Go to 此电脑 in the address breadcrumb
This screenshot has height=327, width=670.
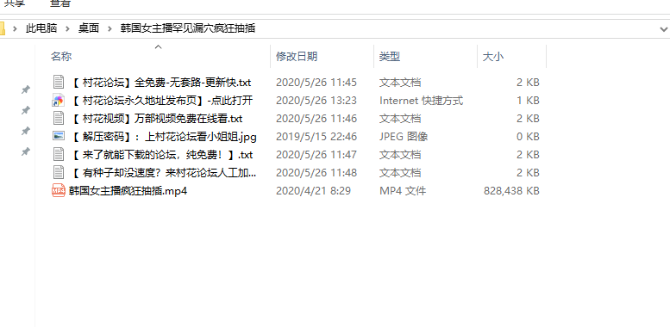pyautogui.click(x=41, y=28)
